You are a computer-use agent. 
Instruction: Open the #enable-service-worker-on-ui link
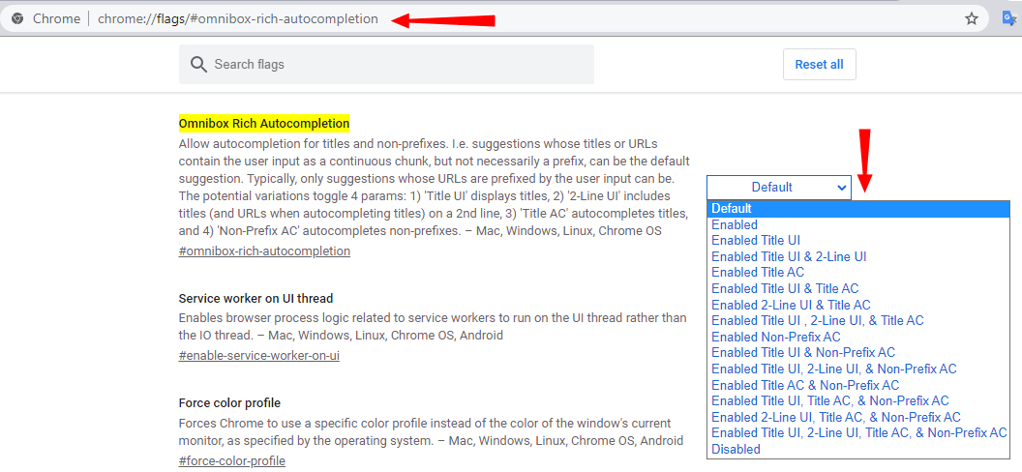point(258,356)
